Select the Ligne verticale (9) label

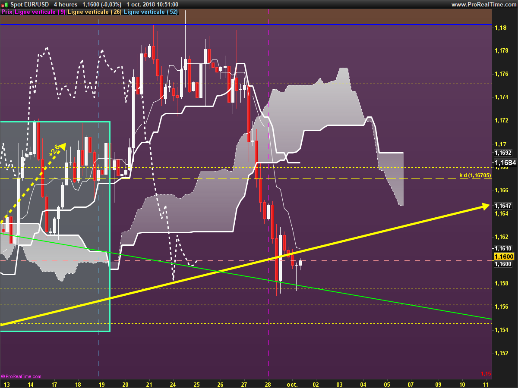click(40, 12)
